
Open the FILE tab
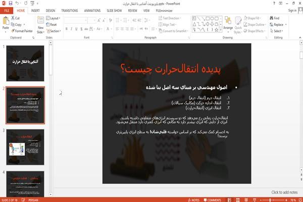tap(7, 11)
